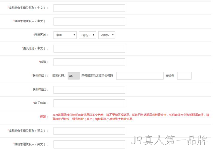The height and width of the screenshot is (149, 213).
Task: Click the 域名所有者单位名称（英文） input field
Action: click(x=89, y=131)
